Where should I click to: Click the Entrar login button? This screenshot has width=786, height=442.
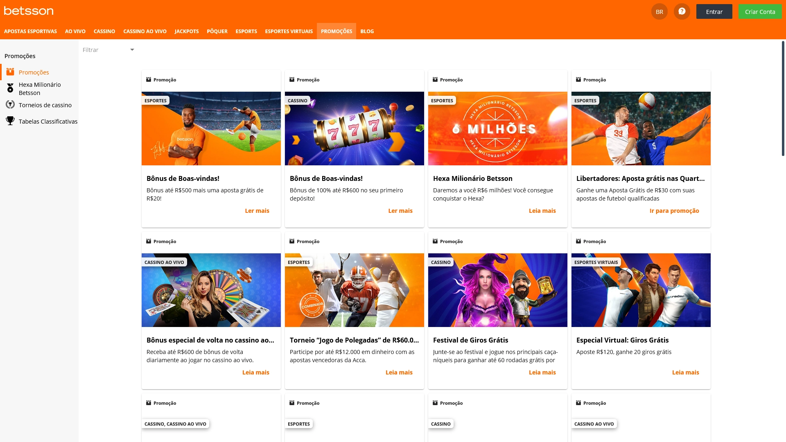click(x=714, y=11)
